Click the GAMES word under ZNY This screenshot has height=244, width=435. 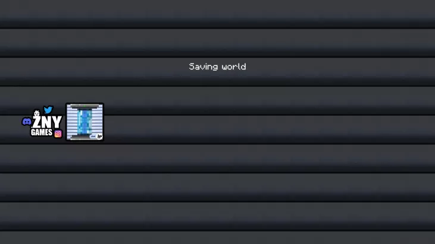[42, 132]
